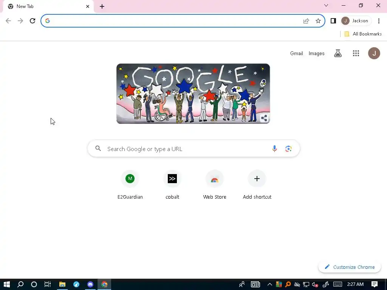This screenshot has width=387, height=290.
Task: Open the Jackson profile menu
Action: point(356,21)
